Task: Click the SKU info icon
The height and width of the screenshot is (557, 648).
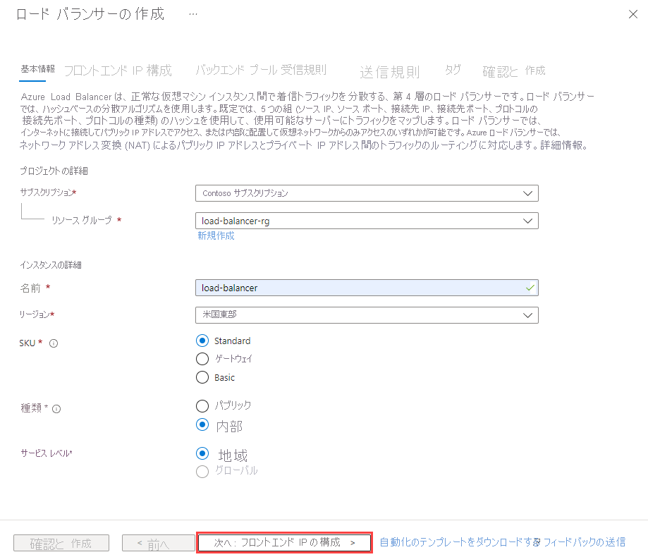Action: click(x=54, y=343)
